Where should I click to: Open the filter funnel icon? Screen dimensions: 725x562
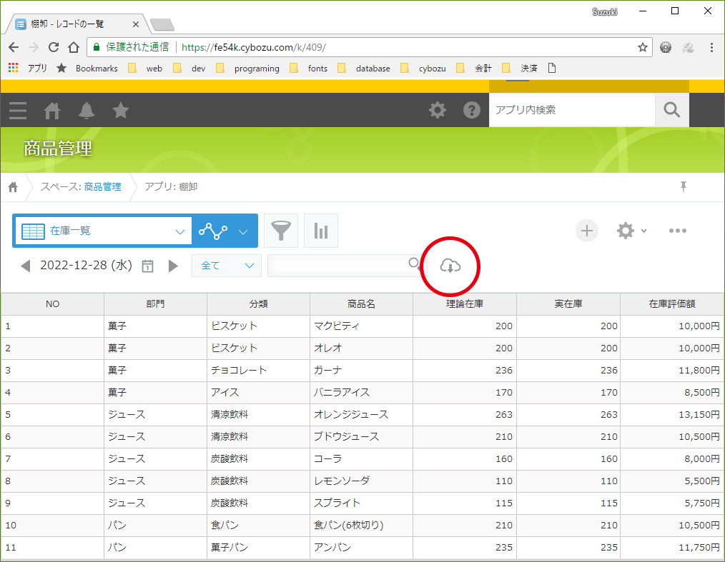[281, 231]
